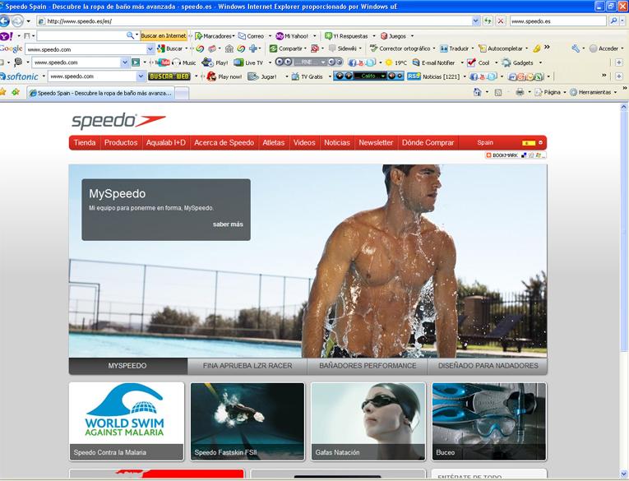The image size is (629, 481).
Task: Click the Cool checkmark toolbar button
Action: click(479, 62)
